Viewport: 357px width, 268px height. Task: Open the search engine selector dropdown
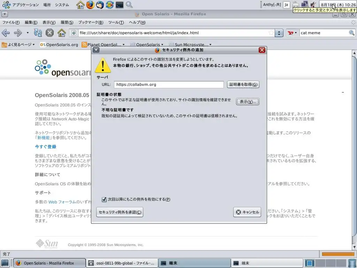(x=293, y=33)
